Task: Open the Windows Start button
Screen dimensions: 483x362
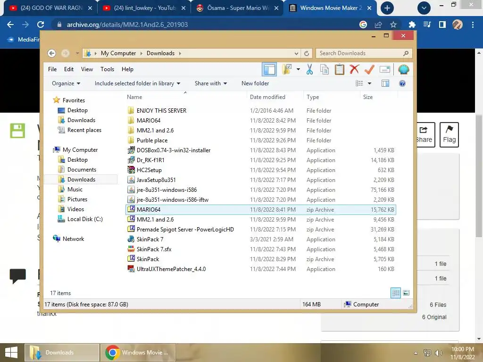Action: (11, 353)
